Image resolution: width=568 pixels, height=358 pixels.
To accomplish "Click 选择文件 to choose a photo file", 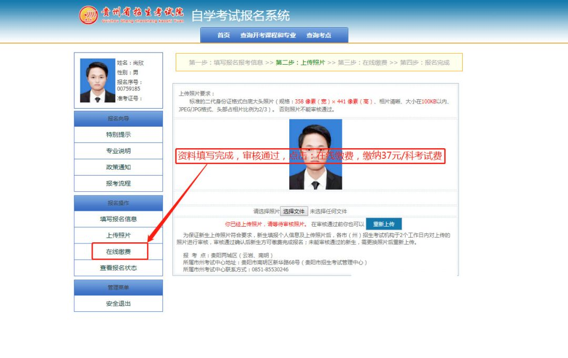I will point(293,210).
